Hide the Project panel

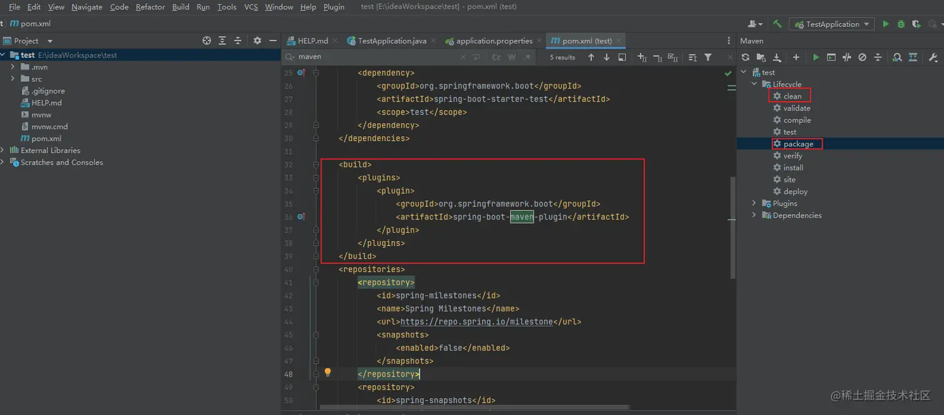pyautogui.click(x=273, y=41)
